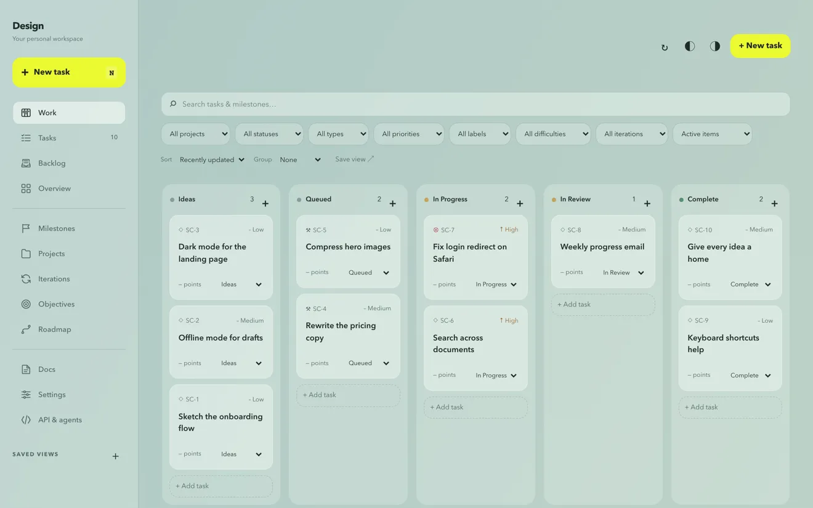
Task: Click top-right New task button
Action: [x=760, y=46]
